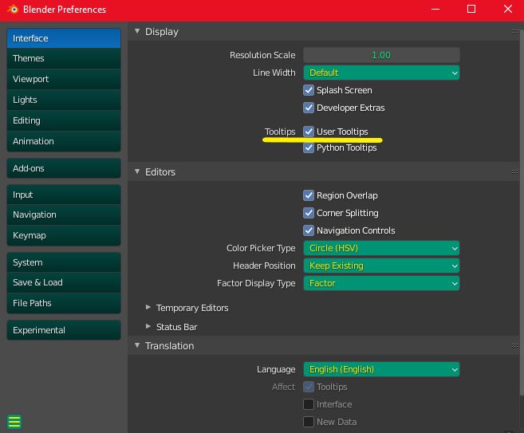Switch to the Themes tab
Viewport: 524px width, 433px height.
64,58
